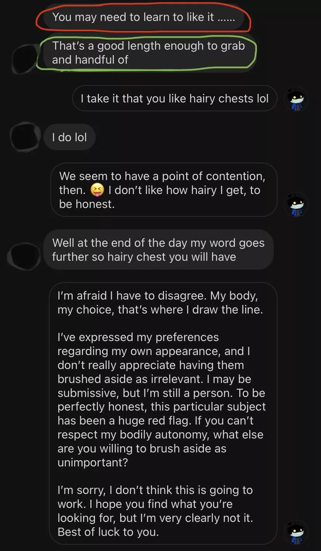Tap the hidden avatar beside "my word goes further" message

pos(25,256)
